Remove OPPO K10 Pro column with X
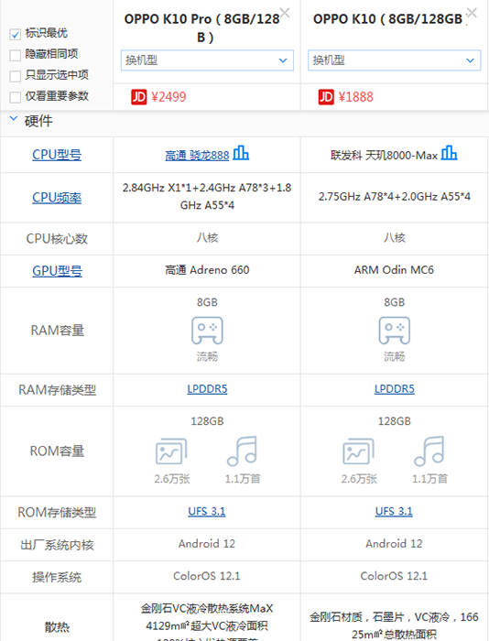Screen dimensions: 489x641 pyautogui.click(x=285, y=13)
